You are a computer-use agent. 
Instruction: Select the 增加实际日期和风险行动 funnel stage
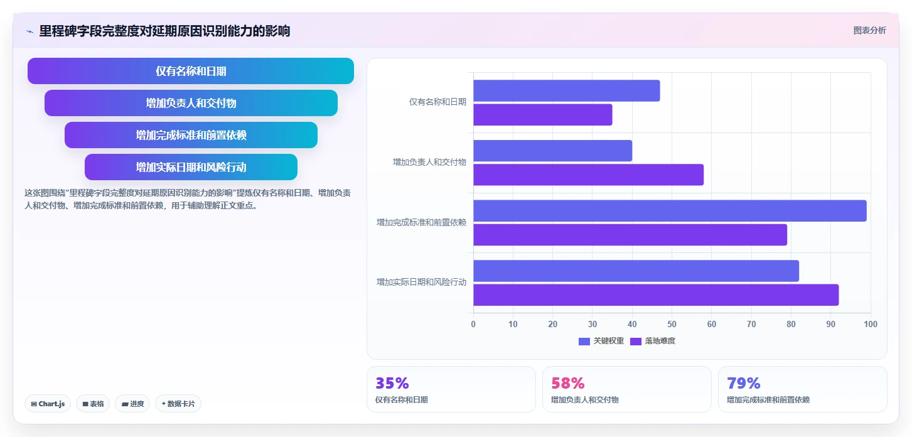pos(191,167)
